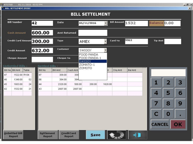The height and width of the screenshot is (144, 193).
Task: Select unsettled bill 47 row
Action: pyautogui.click(x=18, y=75)
